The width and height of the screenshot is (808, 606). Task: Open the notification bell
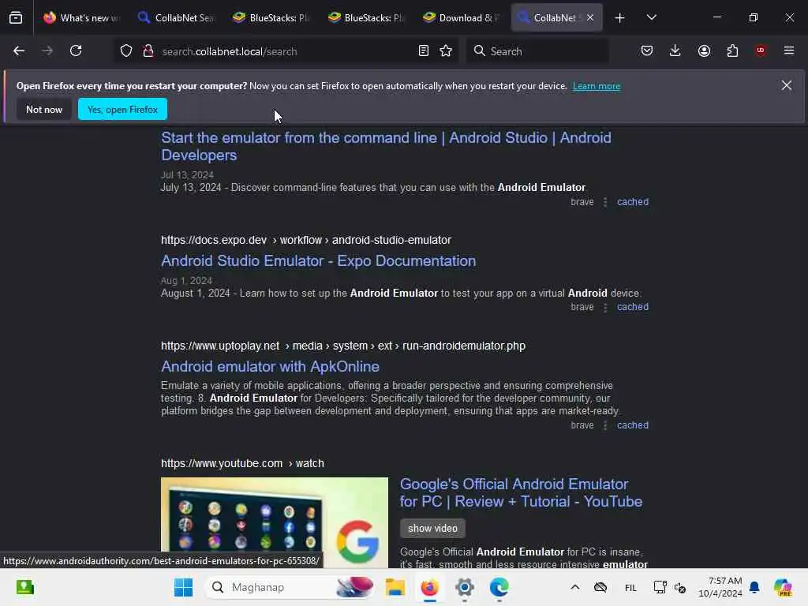754,587
